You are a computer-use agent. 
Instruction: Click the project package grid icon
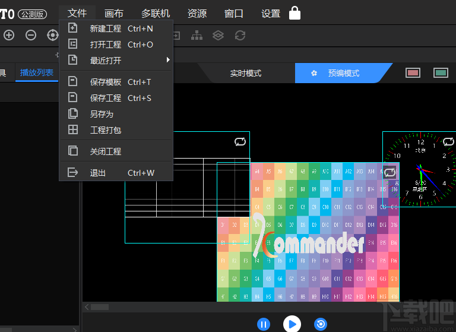coord(72,129)
